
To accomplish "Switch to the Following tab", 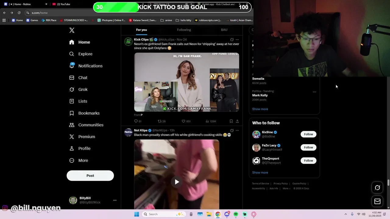I will point(184,30).
